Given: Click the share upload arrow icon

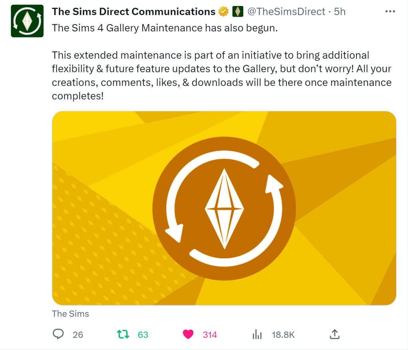Looking at the screenshot, I should [335, 334].
